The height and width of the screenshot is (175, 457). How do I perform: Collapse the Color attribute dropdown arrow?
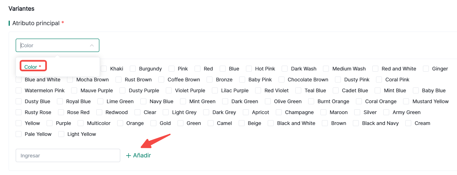(x=92, y=46)
